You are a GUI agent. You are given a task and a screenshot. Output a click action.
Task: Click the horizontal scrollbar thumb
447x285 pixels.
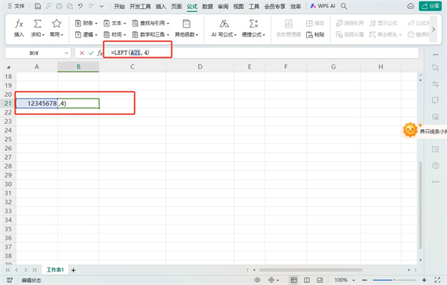tap(311, 270)
